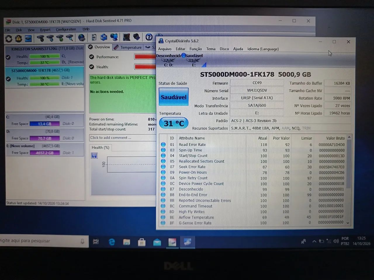Open the yellow warning alert icon in Hard Disk Sentinel
This screenshot has width=374, height=280.
(x=18, y=38)
